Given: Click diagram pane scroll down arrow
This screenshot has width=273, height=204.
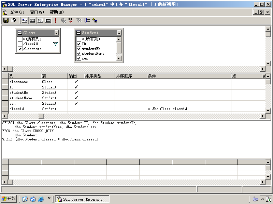Looking at the screenshot, I should (268, 63).
